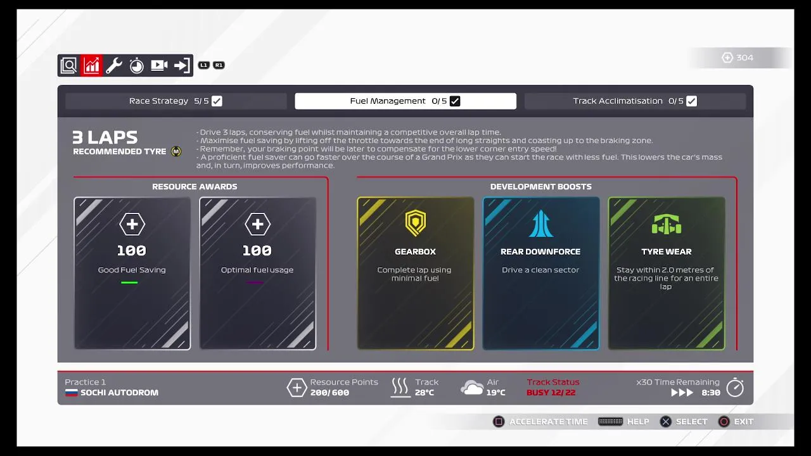Click the cross Select button icon
This screenshot has height=456, width=811.
pos(666,422)
